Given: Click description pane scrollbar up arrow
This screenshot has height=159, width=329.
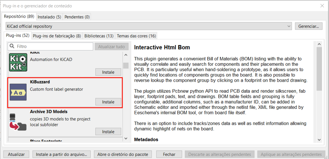Looking at the screenshot, I should pyautogui.click(x=319, y=44).
